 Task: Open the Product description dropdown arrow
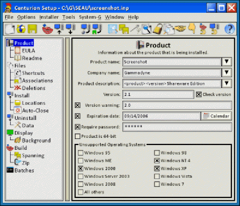click(x=227, y=83)
